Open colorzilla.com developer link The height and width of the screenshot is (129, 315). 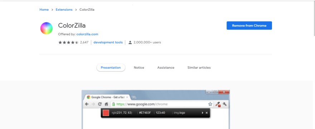coord(87,34)
